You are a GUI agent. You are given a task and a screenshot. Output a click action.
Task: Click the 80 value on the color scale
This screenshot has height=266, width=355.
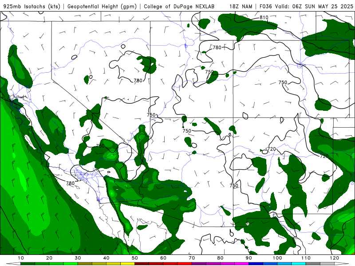(220, 258)
